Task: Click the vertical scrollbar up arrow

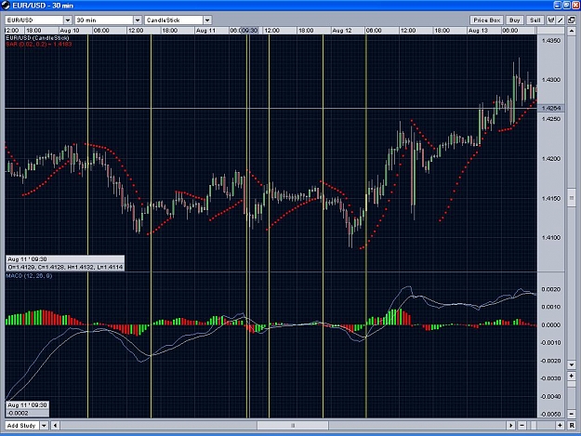Action: [572, 31]
